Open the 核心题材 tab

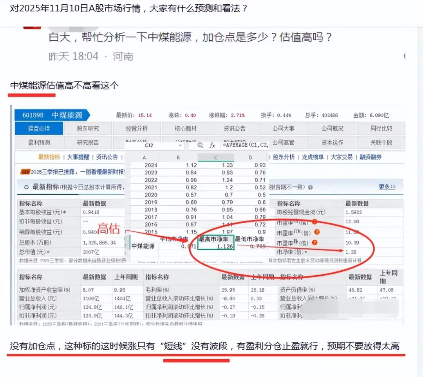pos(186,128)
